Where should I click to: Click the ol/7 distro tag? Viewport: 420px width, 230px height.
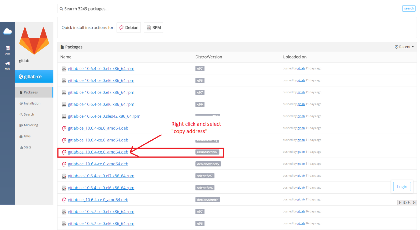pos(200,92)
